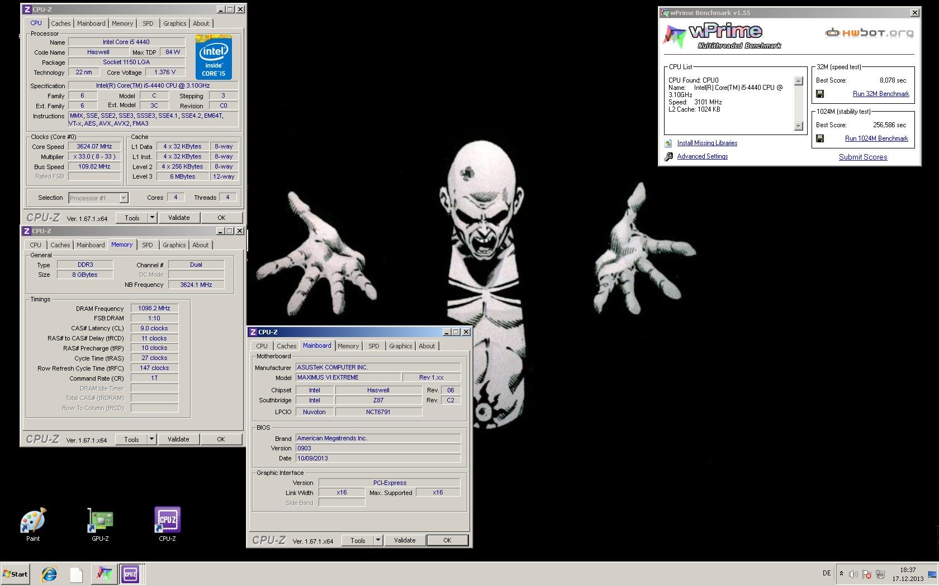Click Show desktop button at taskbar end
This screenshot has height=586, width=939.
933,574
